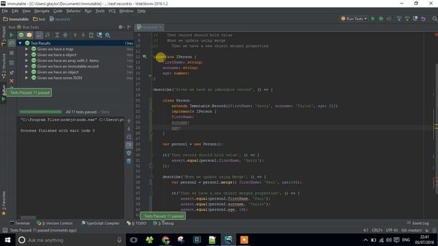This screenshot has width=438, height=246.
Task: Go to previous failed test arrow
Action: [x=75, y=35]
